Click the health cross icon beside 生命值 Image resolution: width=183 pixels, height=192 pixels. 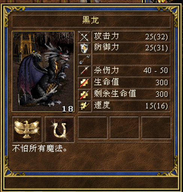(84, 83)
